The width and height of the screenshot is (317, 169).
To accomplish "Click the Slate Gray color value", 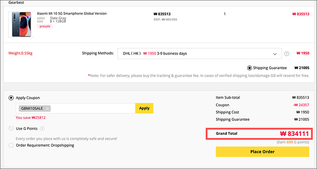I will (58, 18).
